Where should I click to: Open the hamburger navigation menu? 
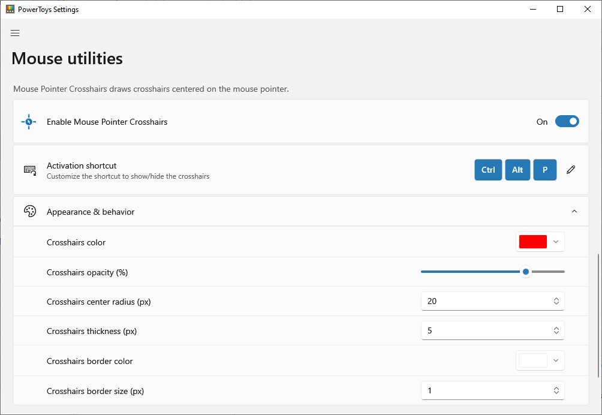15,33
